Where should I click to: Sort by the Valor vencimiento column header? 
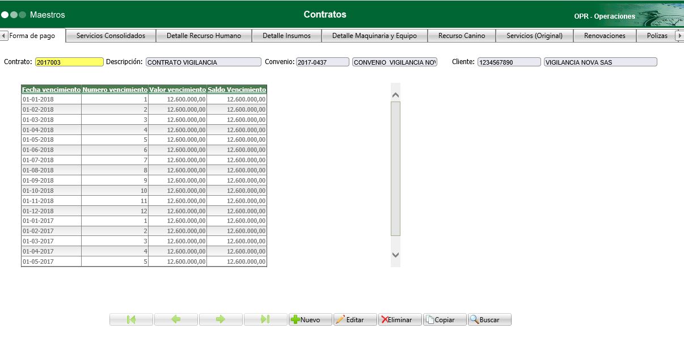[x=178, y=90]
